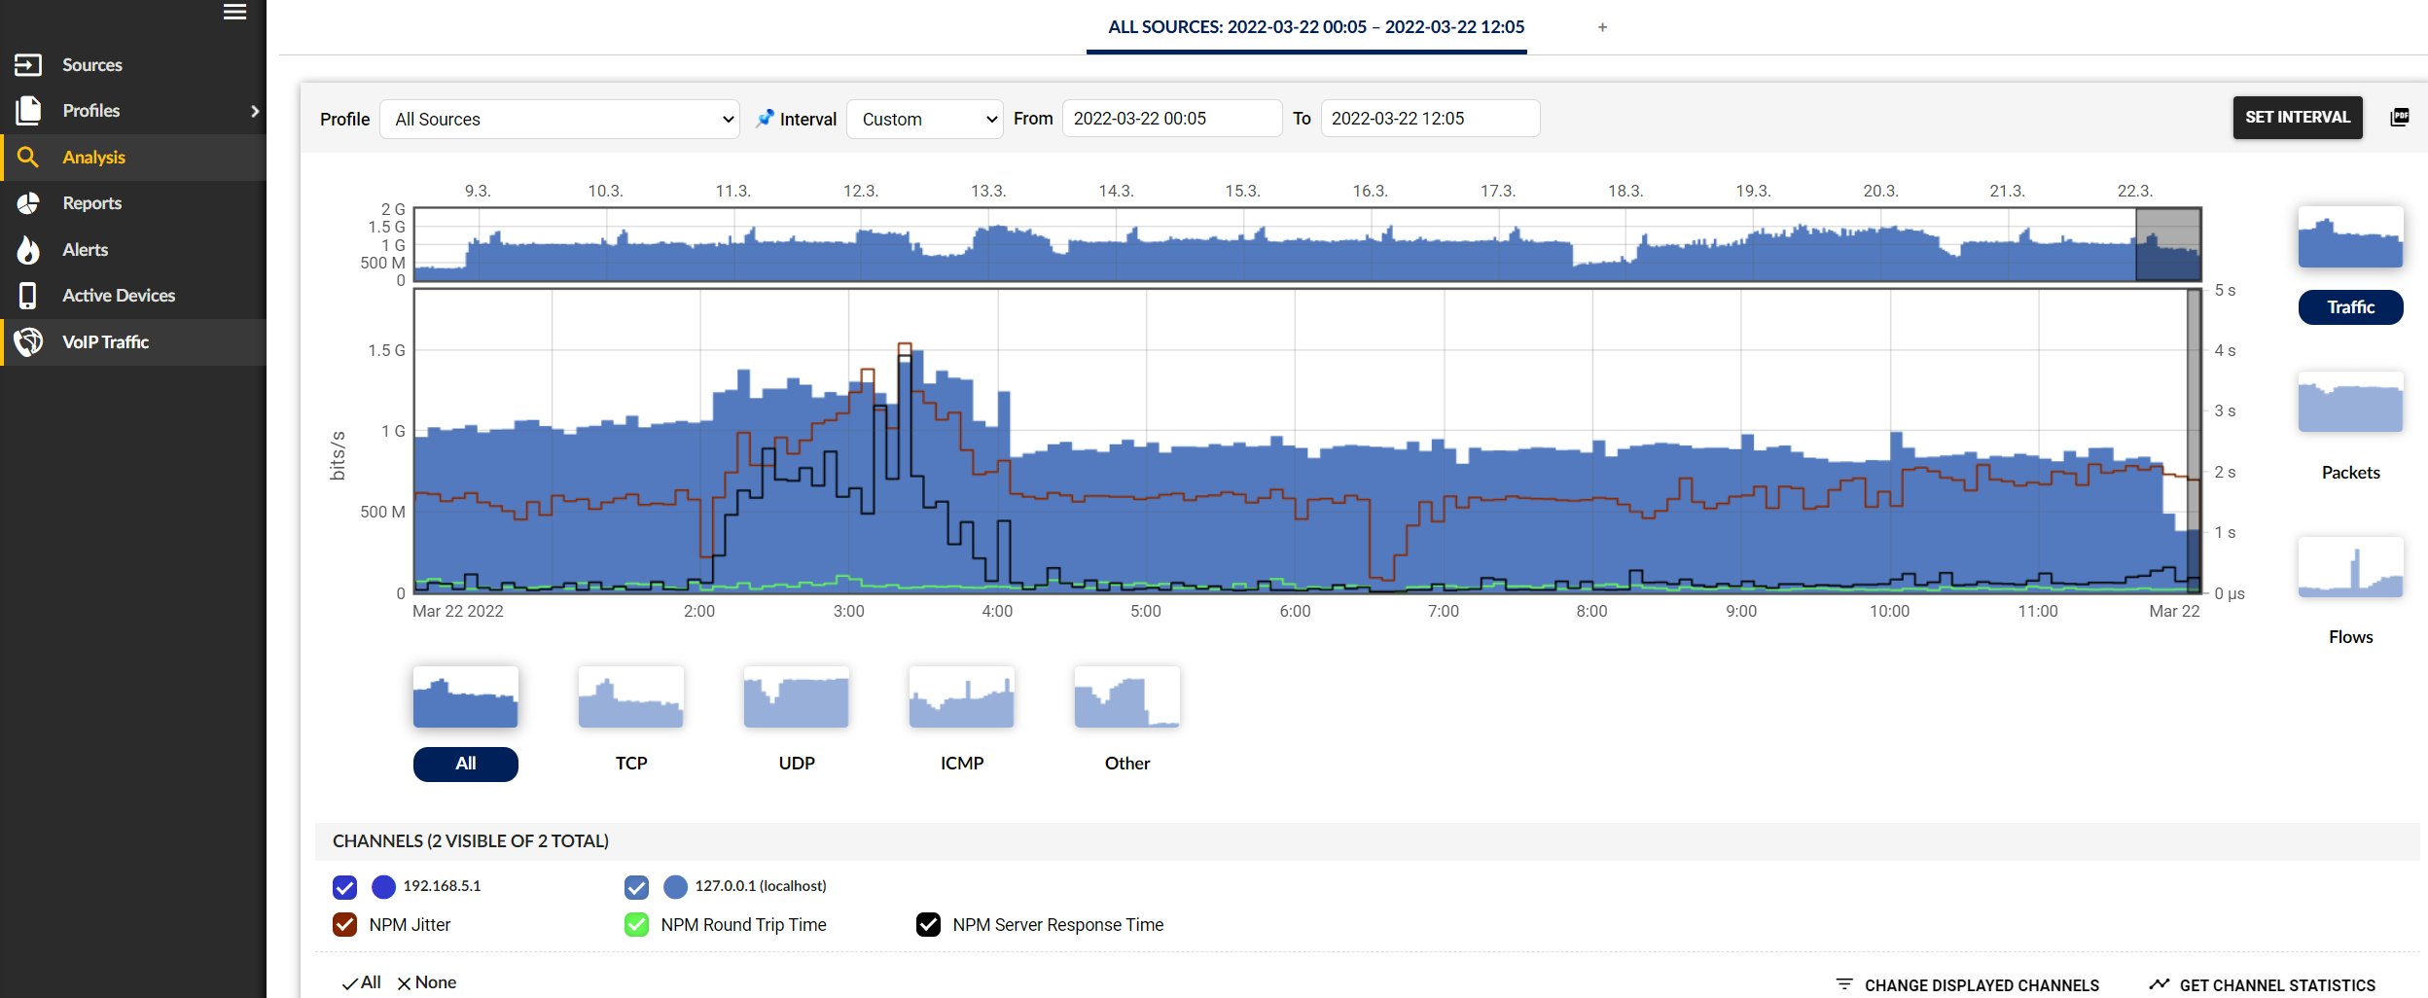Expand the Profiles sidebar submenu arrow
The image size is (2428, 998).
[255, 111]
